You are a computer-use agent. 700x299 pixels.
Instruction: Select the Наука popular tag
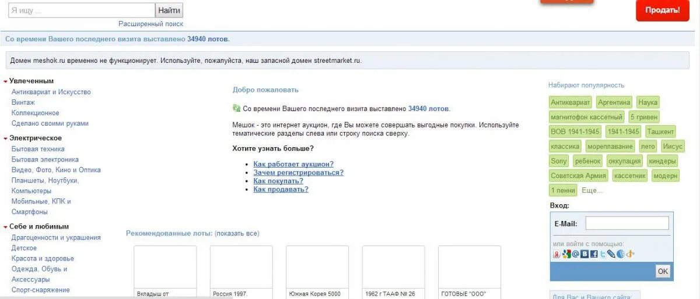coord(647,102)
